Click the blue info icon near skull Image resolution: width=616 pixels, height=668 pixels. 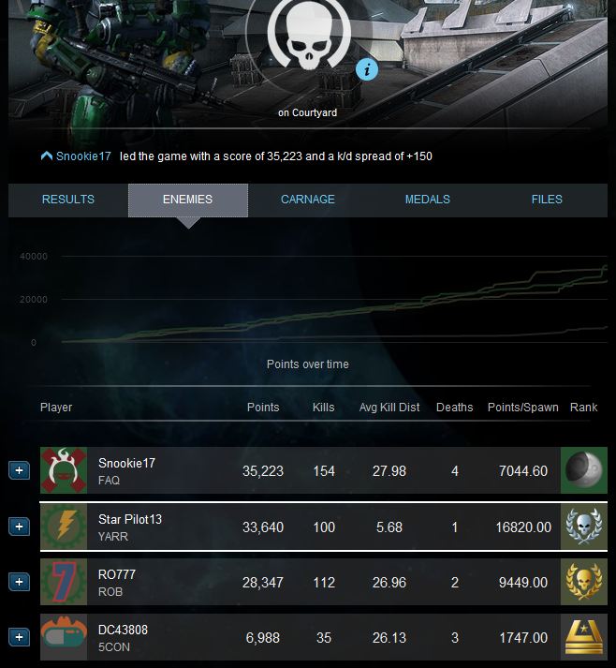tap(367, 69)
